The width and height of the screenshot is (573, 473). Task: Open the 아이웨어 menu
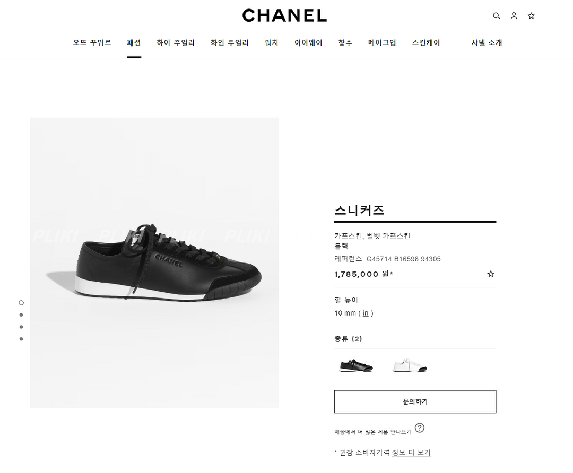point(308,43)
